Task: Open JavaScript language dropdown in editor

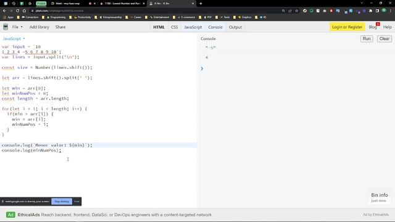Action: tap(14, 39)
